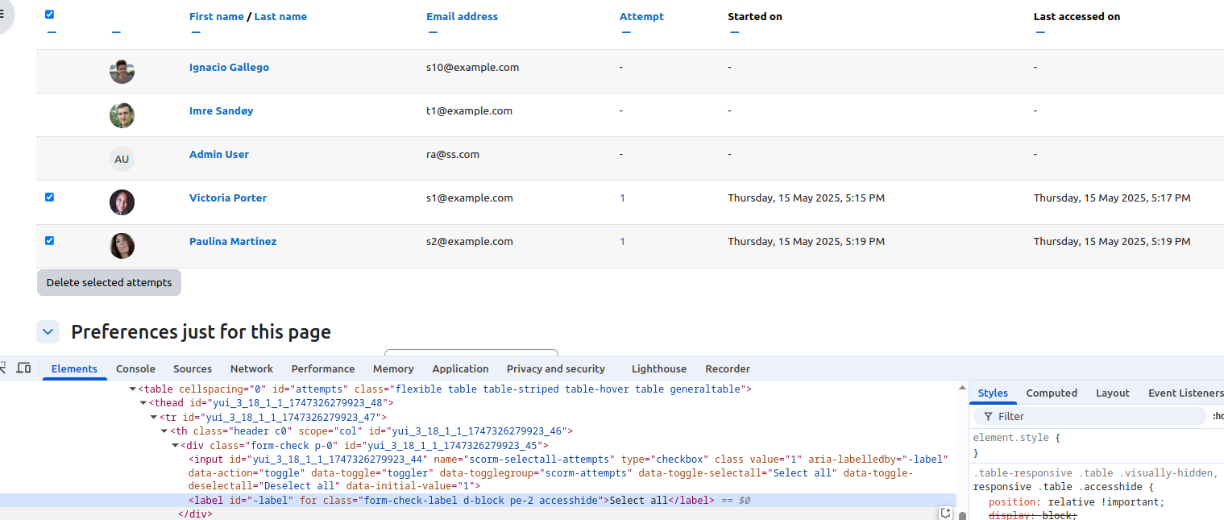The height and width of the screenshot is (520, 1224).
Task: Open Ignacio Gallego's profile link
Action: [x=229, y=68]
